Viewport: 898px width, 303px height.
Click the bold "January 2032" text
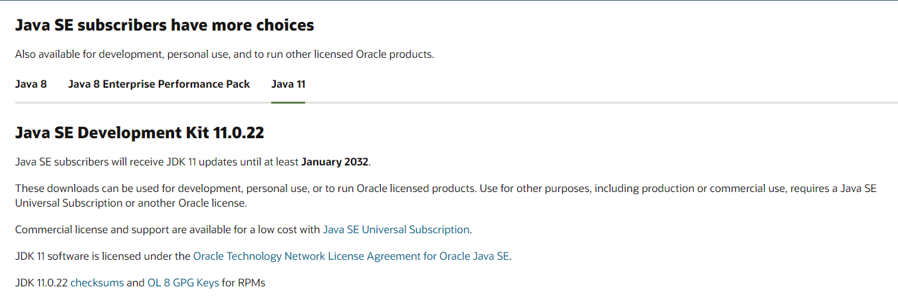[334, 161]
